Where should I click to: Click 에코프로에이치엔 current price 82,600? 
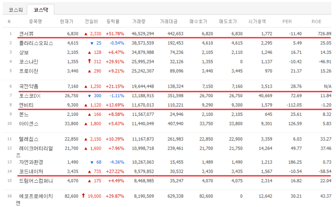click(x=71, y=196)
